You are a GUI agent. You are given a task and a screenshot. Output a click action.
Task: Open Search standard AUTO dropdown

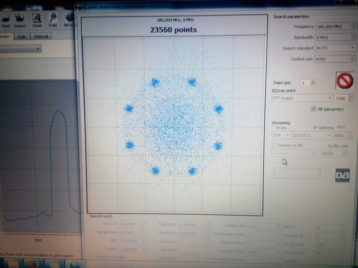click(335, 48)
